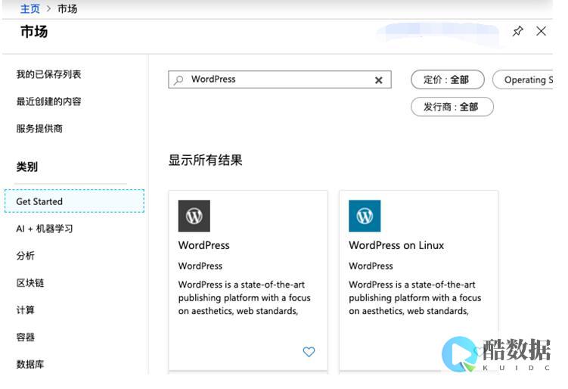Select the 数据库 category

[30, 364]
